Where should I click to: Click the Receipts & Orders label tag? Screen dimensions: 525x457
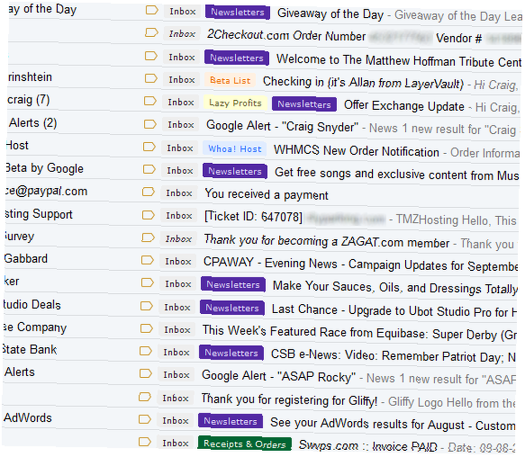tap(245, 444)
